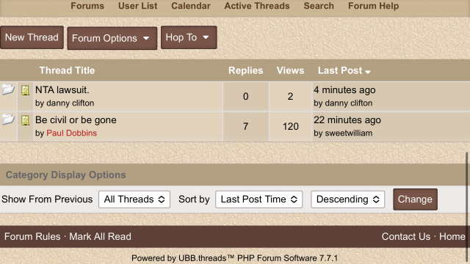Screen dimensions: 470x264
Task: Open sweetwilliam profile in Last Post column
Action: (x=349, y=133)
